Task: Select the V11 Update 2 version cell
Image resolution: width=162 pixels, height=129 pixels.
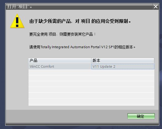Action: pyautogui.click(x=123, y=66)
